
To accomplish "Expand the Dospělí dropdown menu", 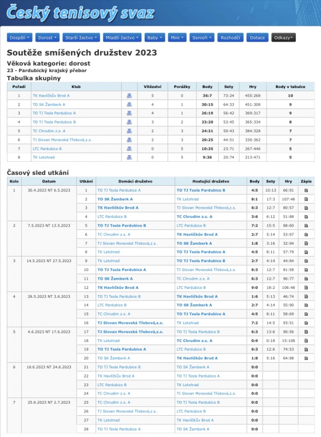I will (x=20, y=38).
